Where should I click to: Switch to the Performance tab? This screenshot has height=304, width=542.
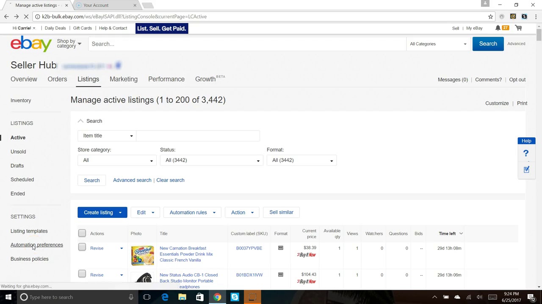coord(166,79)
